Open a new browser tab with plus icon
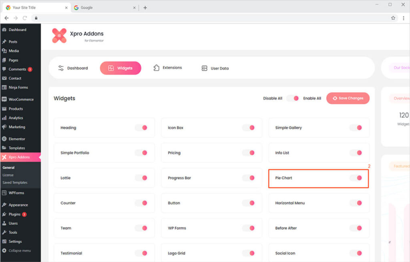The image size is (410, 262). point(145,8)
